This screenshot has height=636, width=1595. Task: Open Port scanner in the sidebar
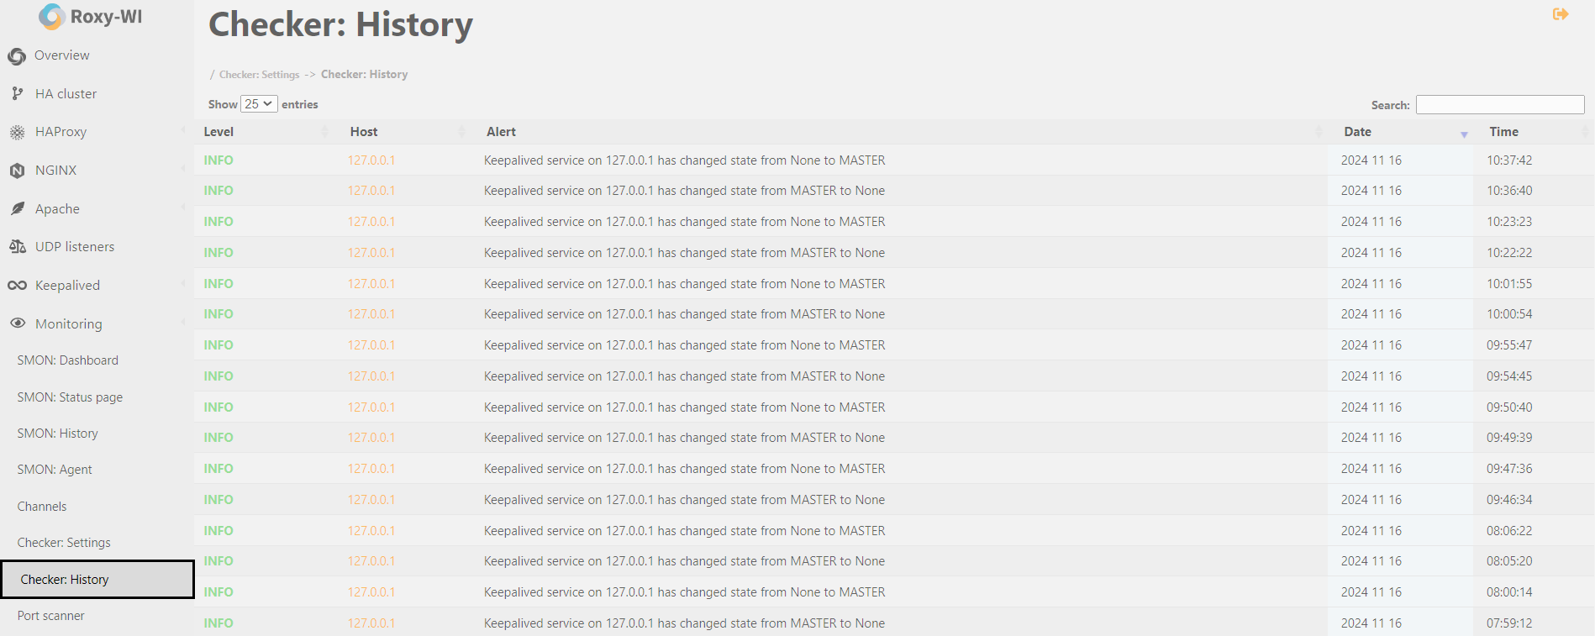tap(51, 616)
